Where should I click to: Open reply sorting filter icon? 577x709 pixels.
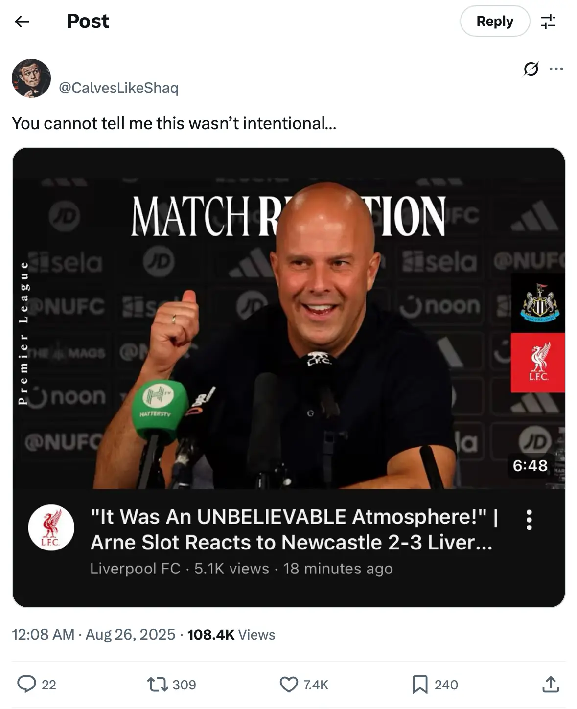[548, 22]
